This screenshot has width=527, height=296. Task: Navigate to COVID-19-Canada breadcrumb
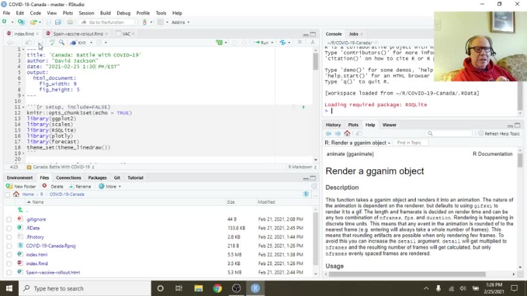[x=67, y=195]
